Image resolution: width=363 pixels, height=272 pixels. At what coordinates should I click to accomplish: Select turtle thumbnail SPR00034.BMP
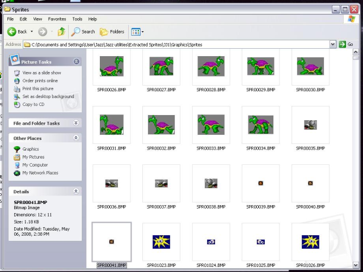(x=261, y=125)
